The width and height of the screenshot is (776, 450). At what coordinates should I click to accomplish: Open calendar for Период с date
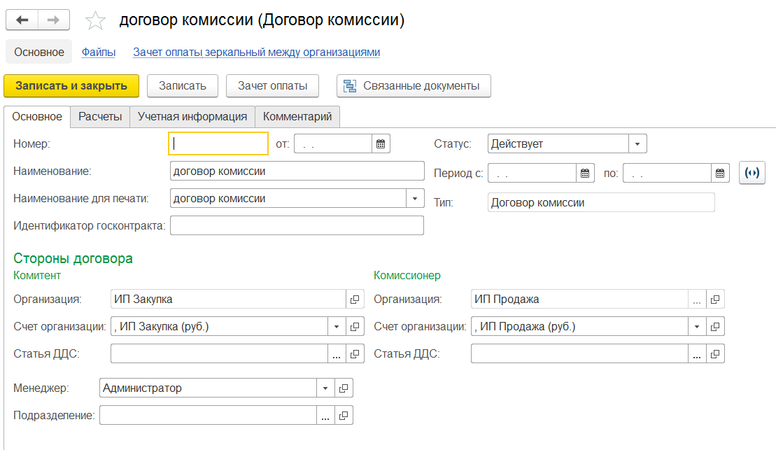[585, 173]
